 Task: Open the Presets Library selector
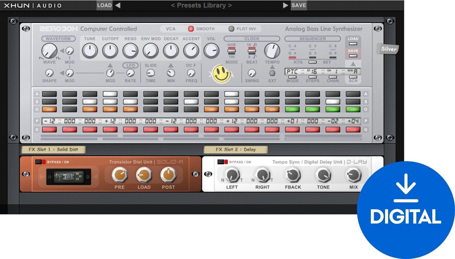click(202, 5)
